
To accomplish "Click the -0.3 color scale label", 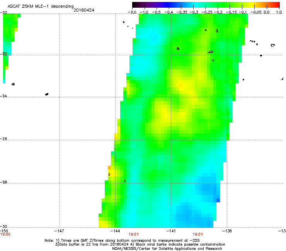I will tap(194, 12).
